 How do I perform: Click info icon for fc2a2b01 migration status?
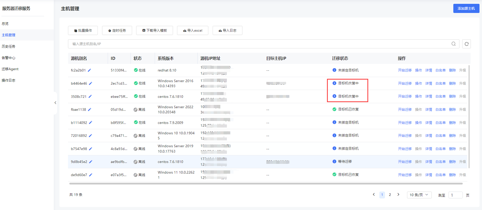[x=334, y=70]
